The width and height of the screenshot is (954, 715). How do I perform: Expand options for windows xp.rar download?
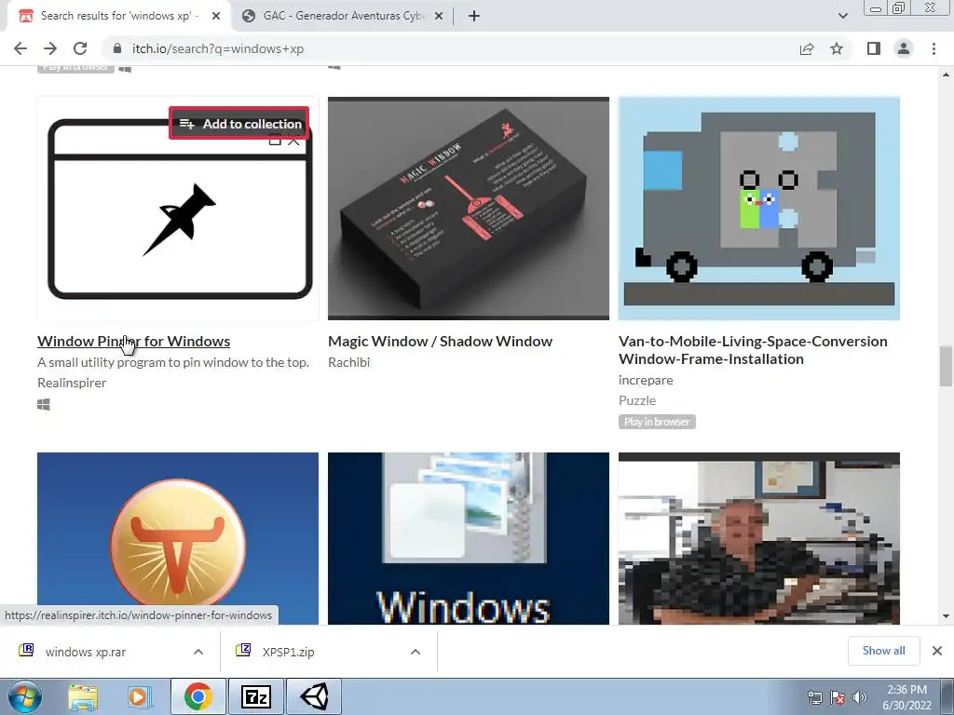point(198,652)
